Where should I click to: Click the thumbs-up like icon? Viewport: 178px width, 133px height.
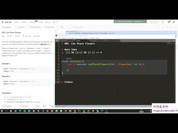click(x=8, y=36)
